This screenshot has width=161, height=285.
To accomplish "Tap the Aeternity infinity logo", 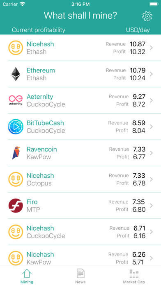I will (16, 100).
